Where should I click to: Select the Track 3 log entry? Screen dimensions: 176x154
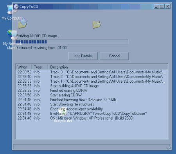pos(92,72)
